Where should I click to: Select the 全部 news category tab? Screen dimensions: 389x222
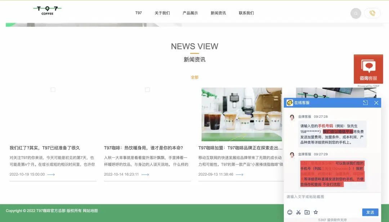click(194, 77)
